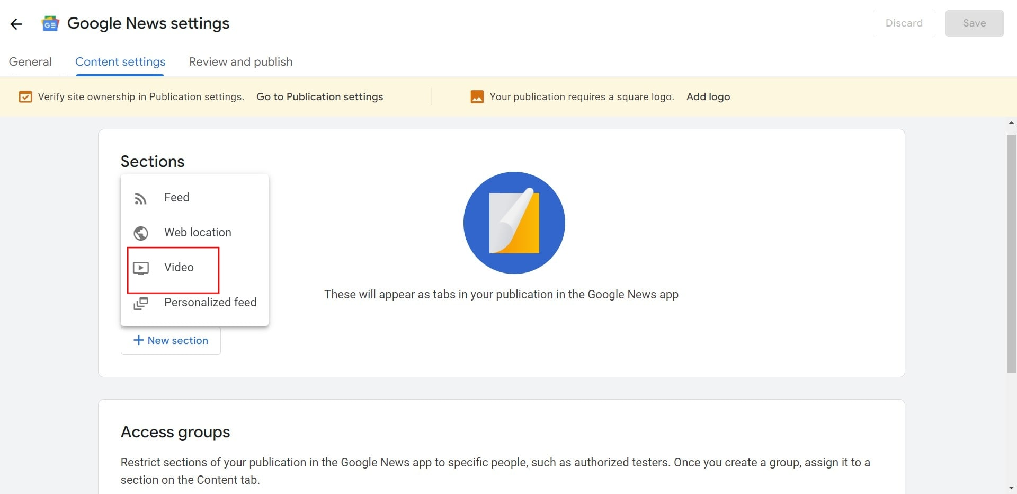Click the 'Restrict sections of your publication' paragraph
The width and height of the screenshot is (1017, 494).
click(495, 471)
